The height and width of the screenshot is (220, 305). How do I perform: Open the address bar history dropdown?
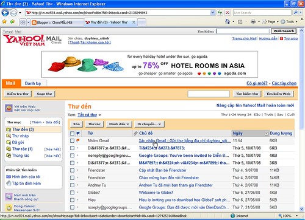coord(212,13)
